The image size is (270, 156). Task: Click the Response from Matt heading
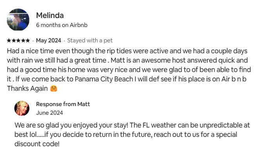[x=63, y=104]
